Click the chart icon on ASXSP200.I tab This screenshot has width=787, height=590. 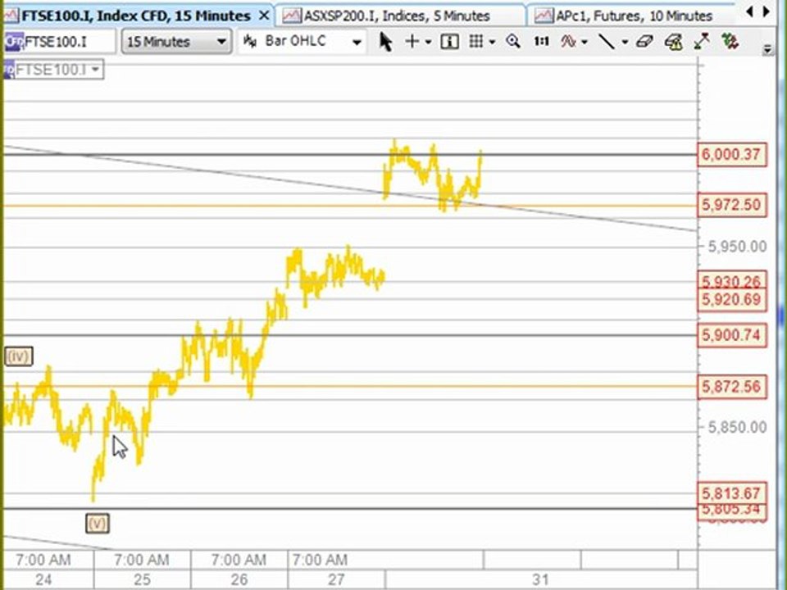(x=292, y=16)
